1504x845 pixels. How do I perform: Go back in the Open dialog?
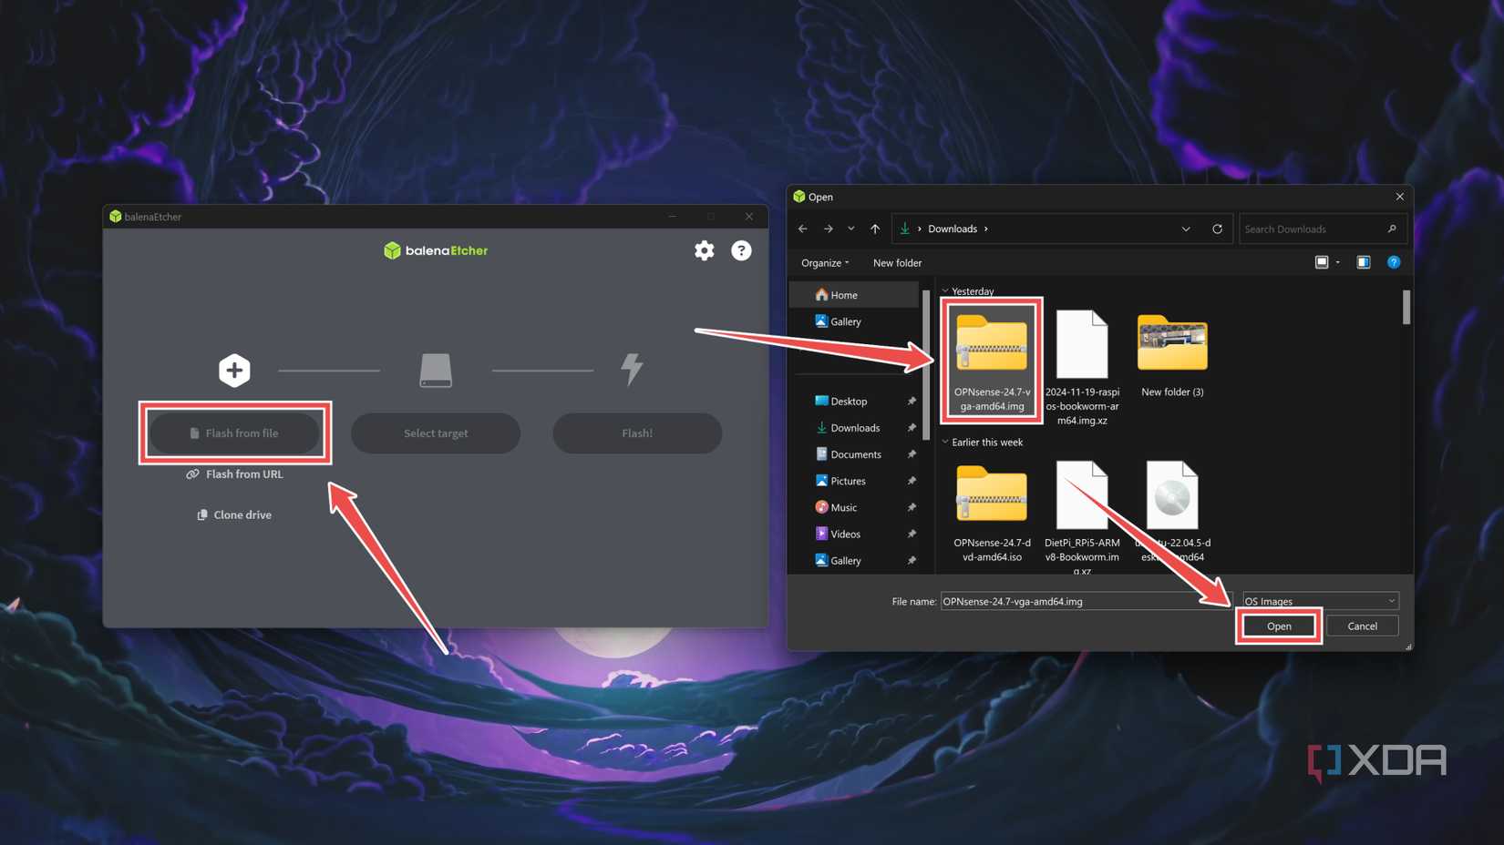(802, 229)
